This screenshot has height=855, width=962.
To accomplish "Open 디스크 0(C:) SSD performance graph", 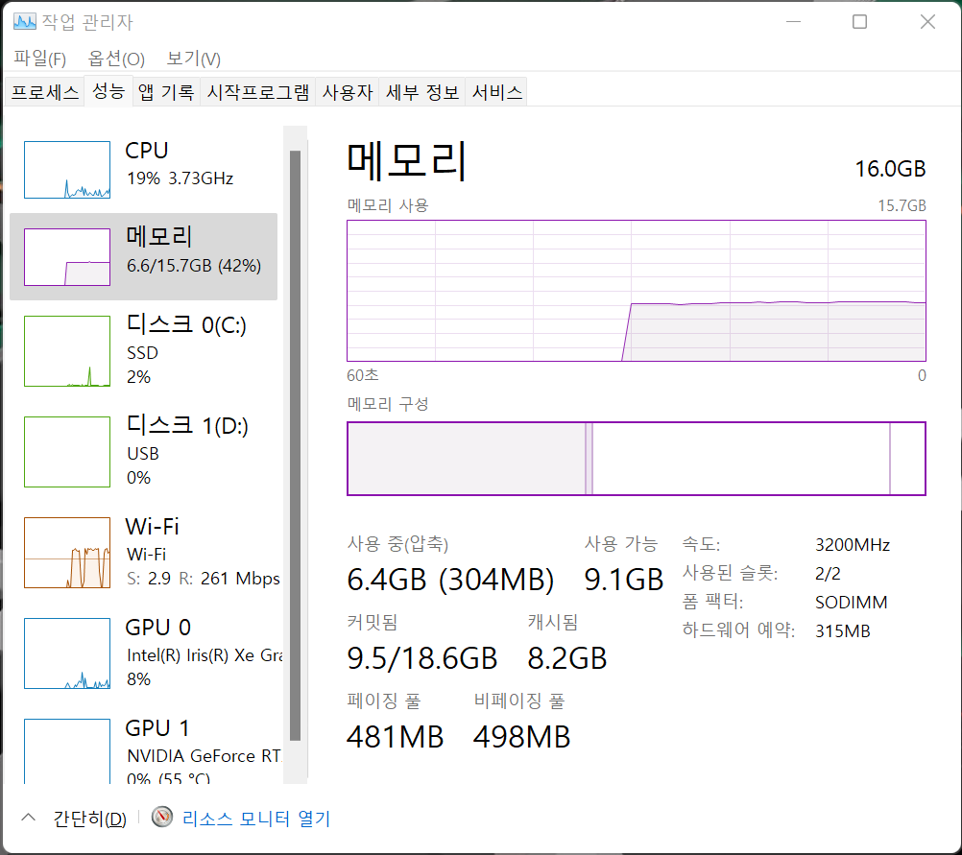I will [67, 351].
